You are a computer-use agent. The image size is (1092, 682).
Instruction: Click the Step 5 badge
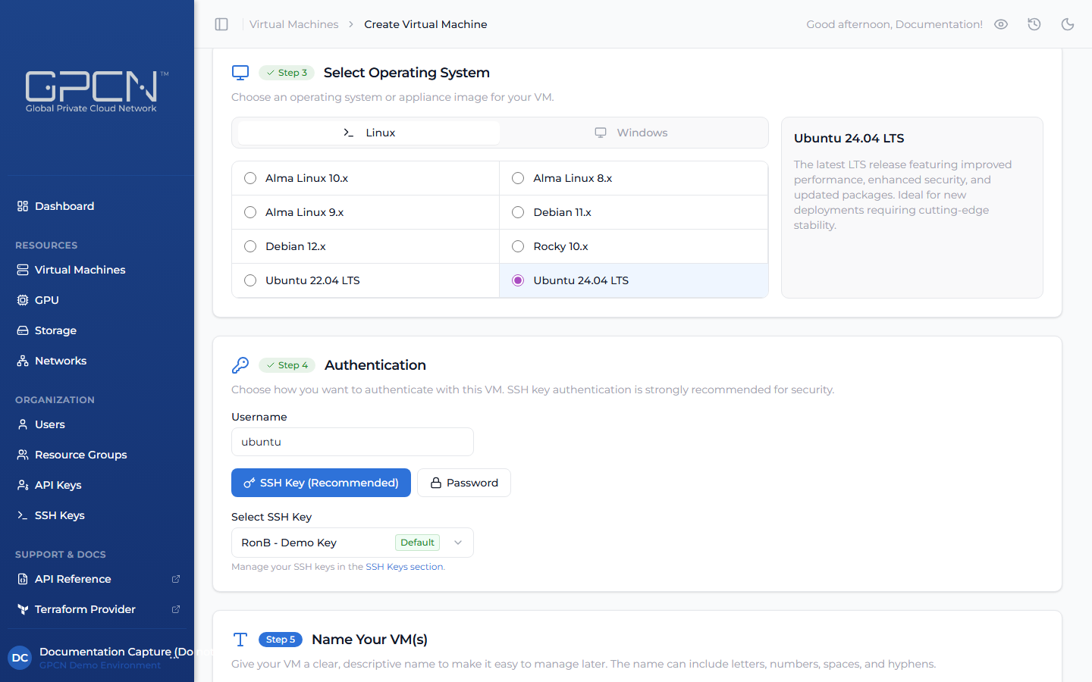click(281, 640)
